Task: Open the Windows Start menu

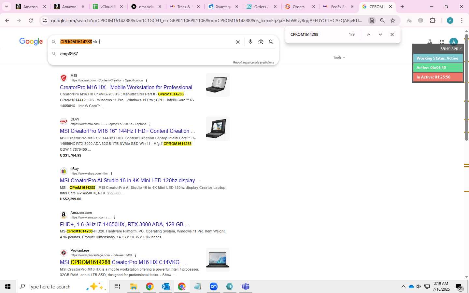Action: tap(8, 286)
